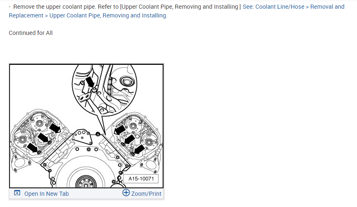357x207 pixels.
Task: Click the blank area of the image toolbar strip
Action: 96,194
